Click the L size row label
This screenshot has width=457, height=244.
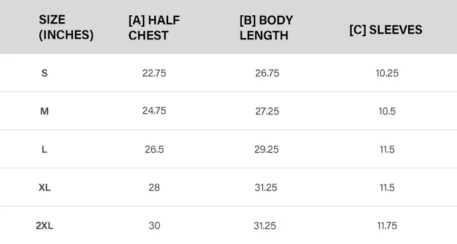pyautogui.click(x=44, y=149)
